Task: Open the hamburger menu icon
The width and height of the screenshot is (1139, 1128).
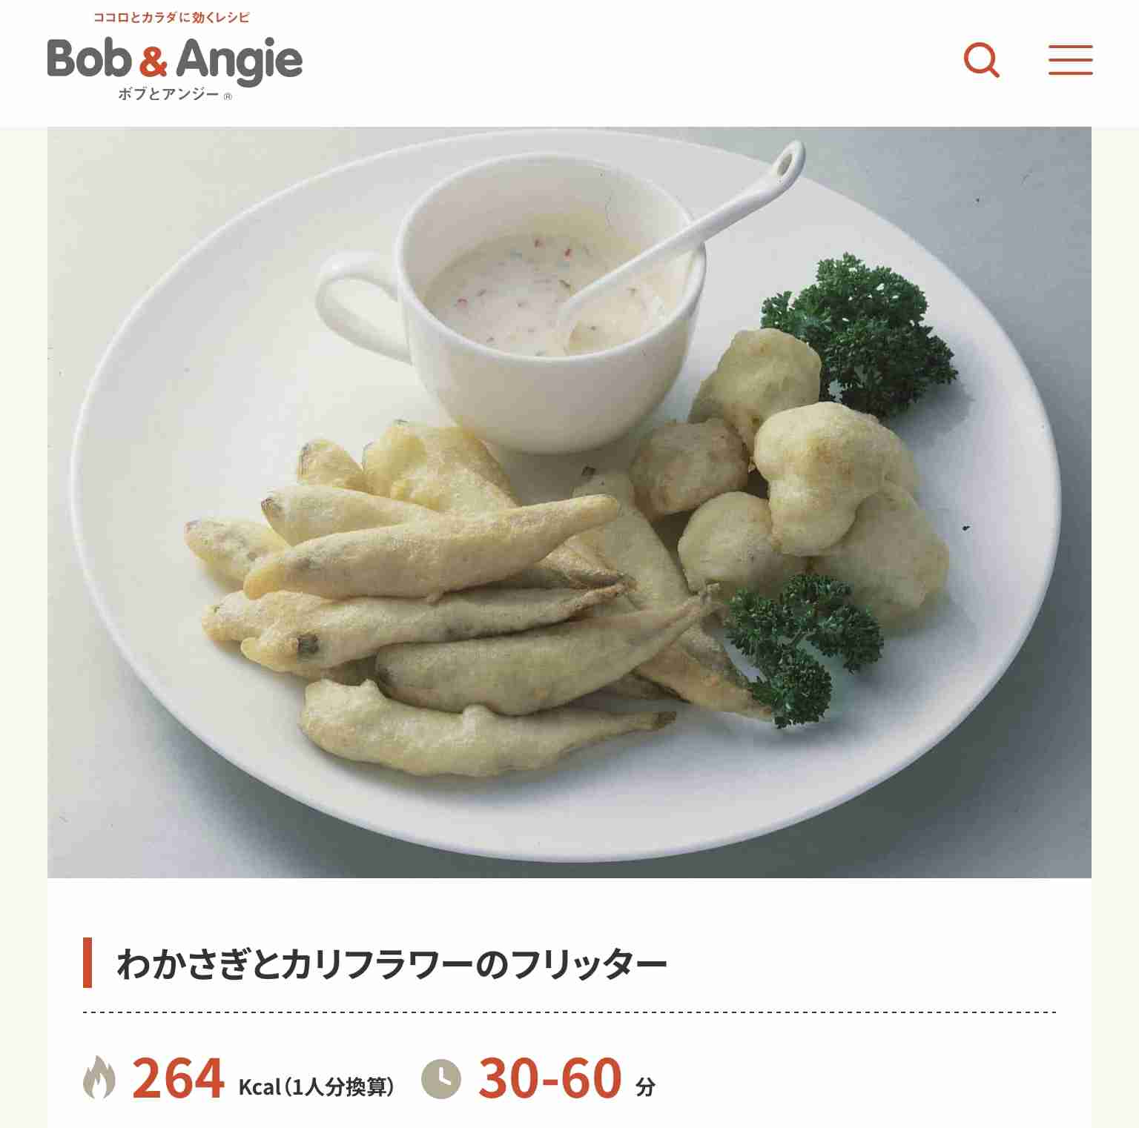Action: (x=1070, y=60)
